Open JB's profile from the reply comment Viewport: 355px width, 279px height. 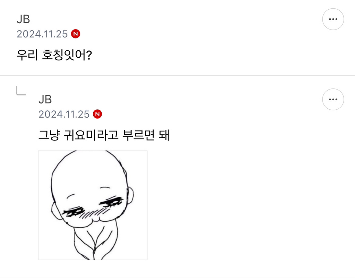point(45,100)
